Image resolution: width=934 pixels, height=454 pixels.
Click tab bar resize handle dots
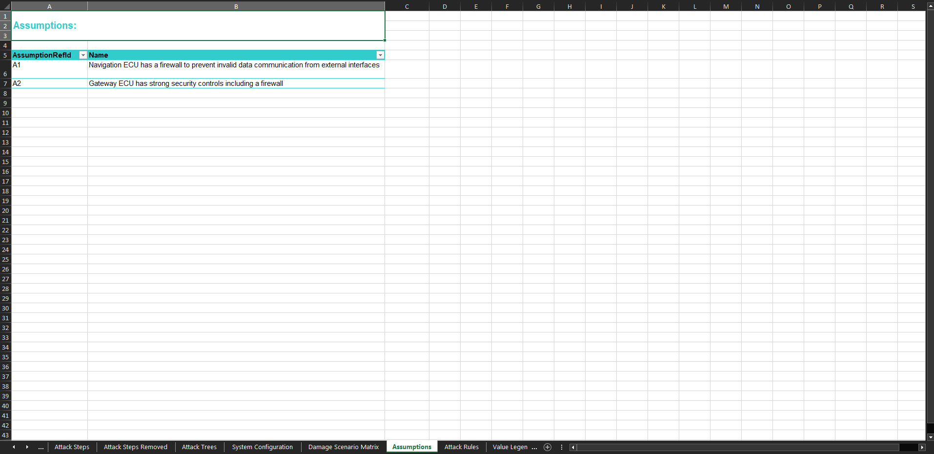coord(562,447)
